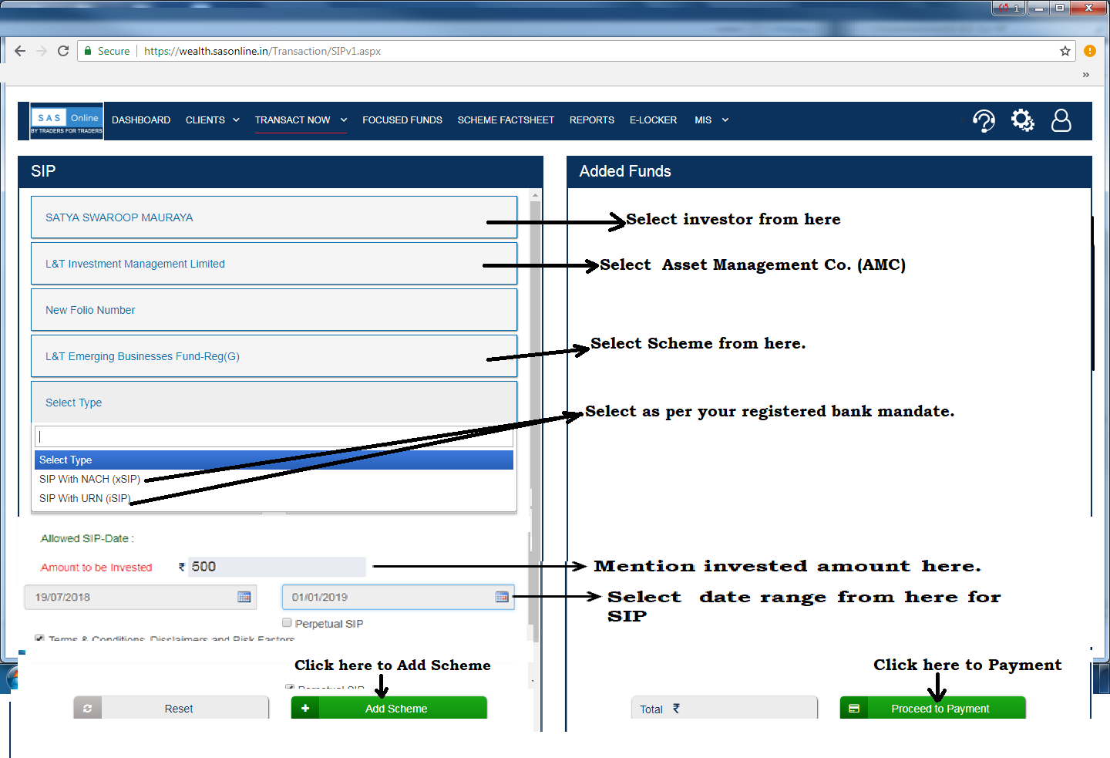Open the scheme dropdown L&T Emerging Businesses Fund
This screenshot has width=1110, height=758.
(x=274, y=356)
